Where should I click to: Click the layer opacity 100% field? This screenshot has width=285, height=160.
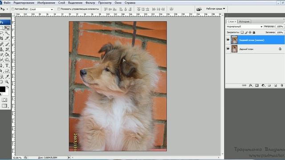tap(280, 27)
